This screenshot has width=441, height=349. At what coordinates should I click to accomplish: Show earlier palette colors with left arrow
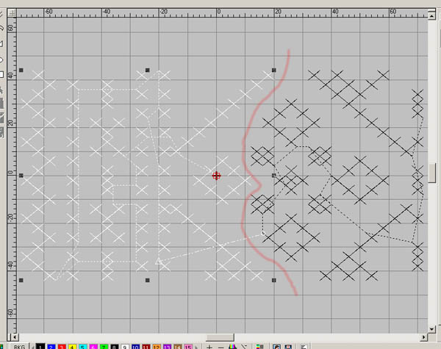(x=32, y=347)
